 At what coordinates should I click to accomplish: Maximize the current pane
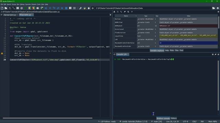point(70,8)
